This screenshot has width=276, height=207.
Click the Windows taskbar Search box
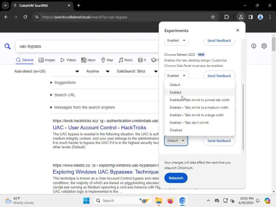tap(122, 201)
